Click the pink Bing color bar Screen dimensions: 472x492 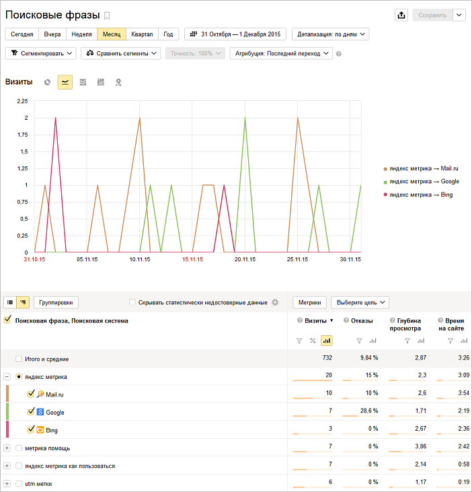point(7,429)
